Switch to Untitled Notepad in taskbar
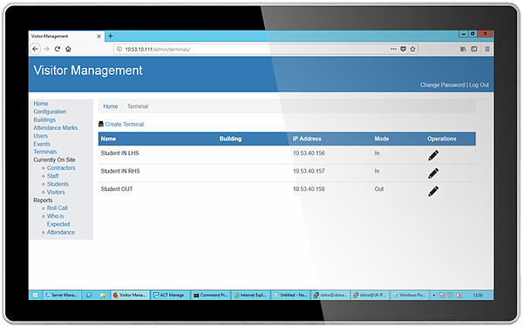Screen dimensions: 523x326 [x=290, y=295]
